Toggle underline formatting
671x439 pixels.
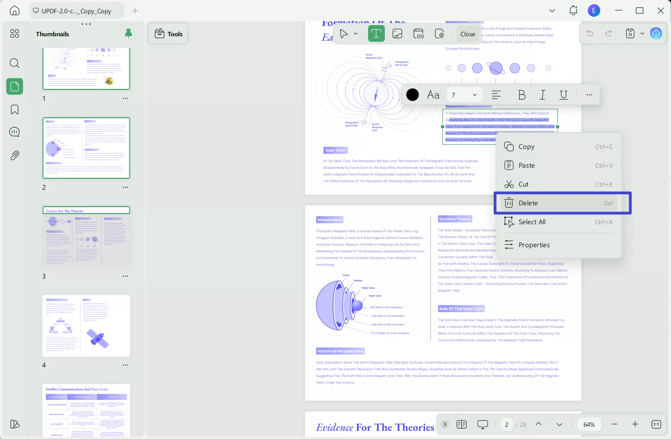[x=563, y=95]
